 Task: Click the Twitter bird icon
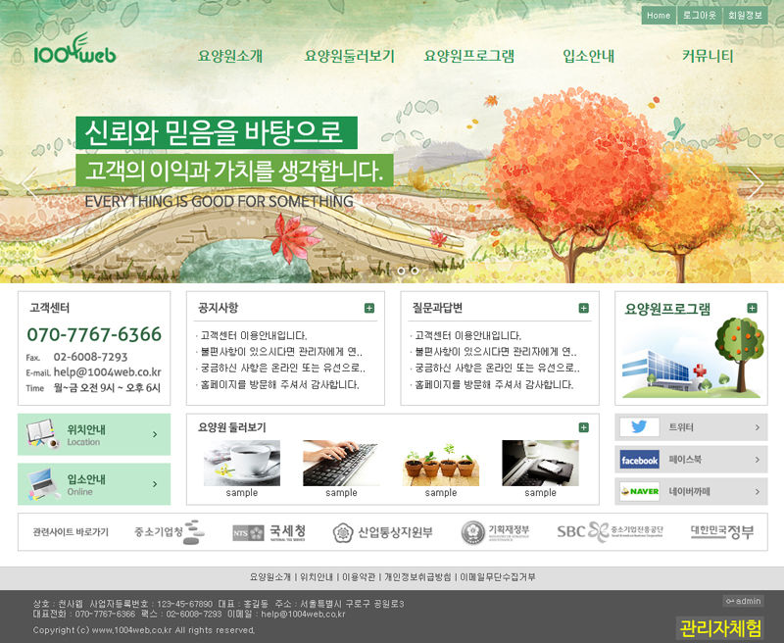[x=639, y=427]
